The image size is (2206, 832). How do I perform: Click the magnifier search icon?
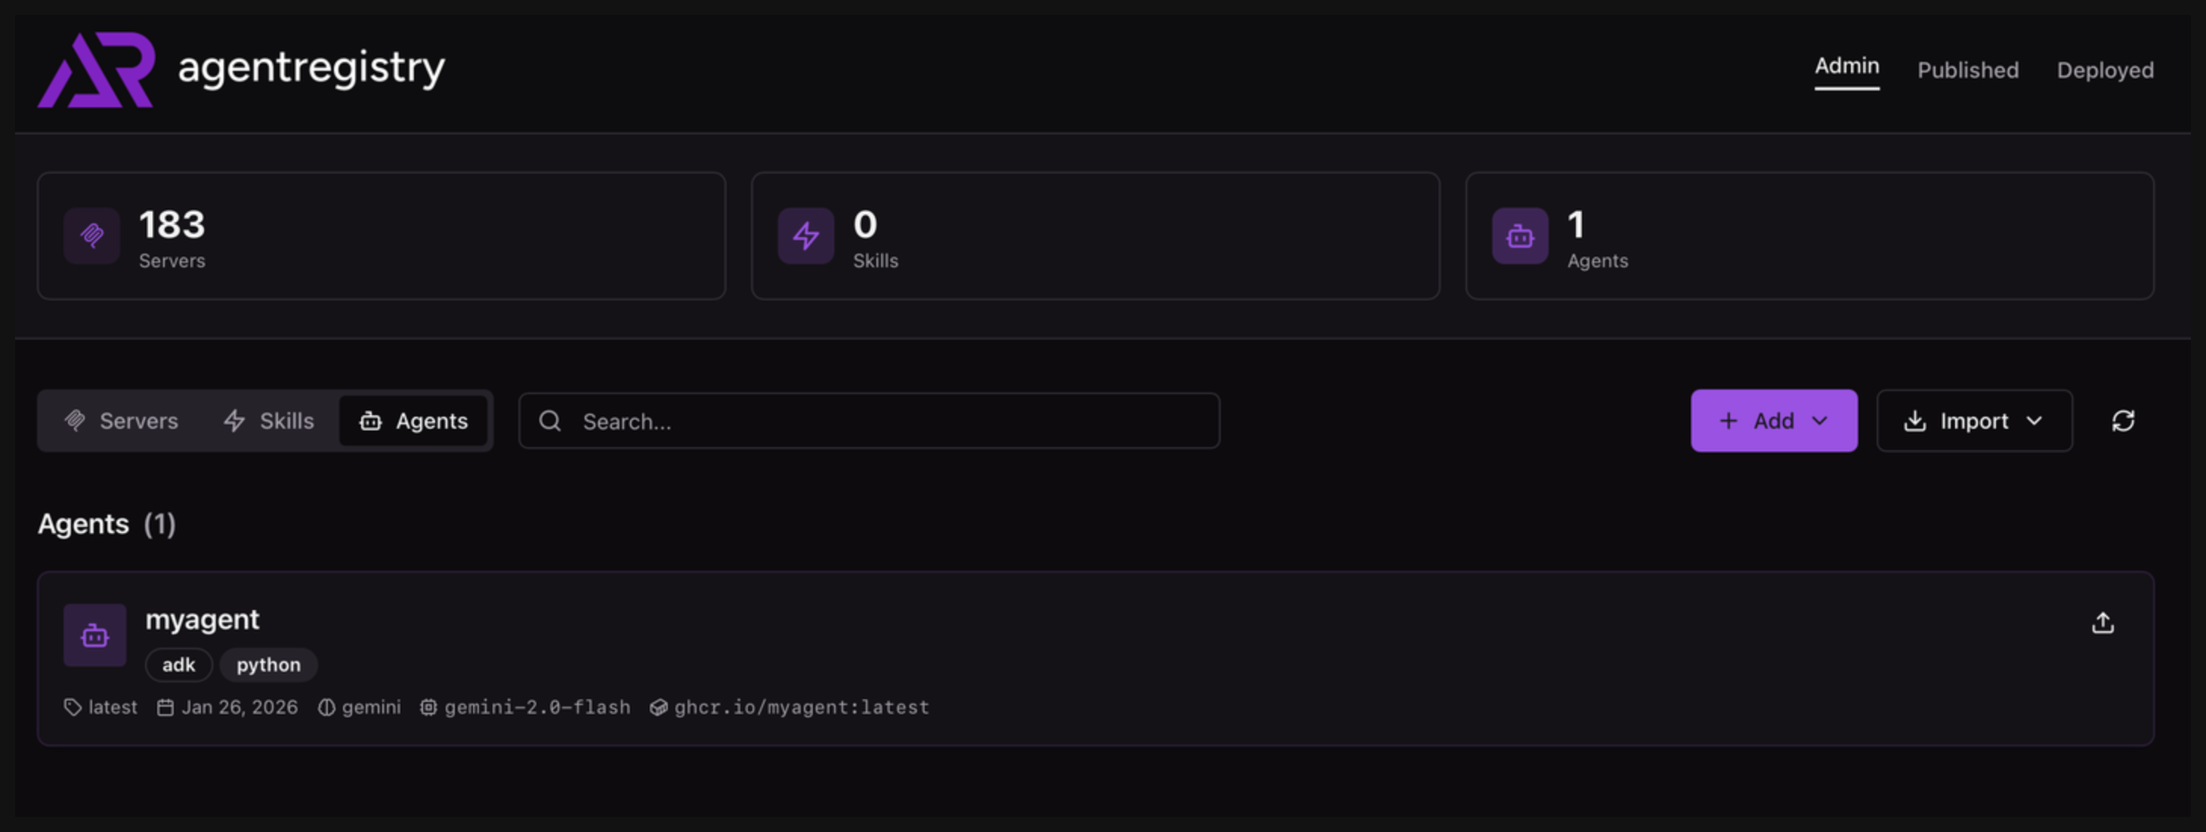click(550, 421)
